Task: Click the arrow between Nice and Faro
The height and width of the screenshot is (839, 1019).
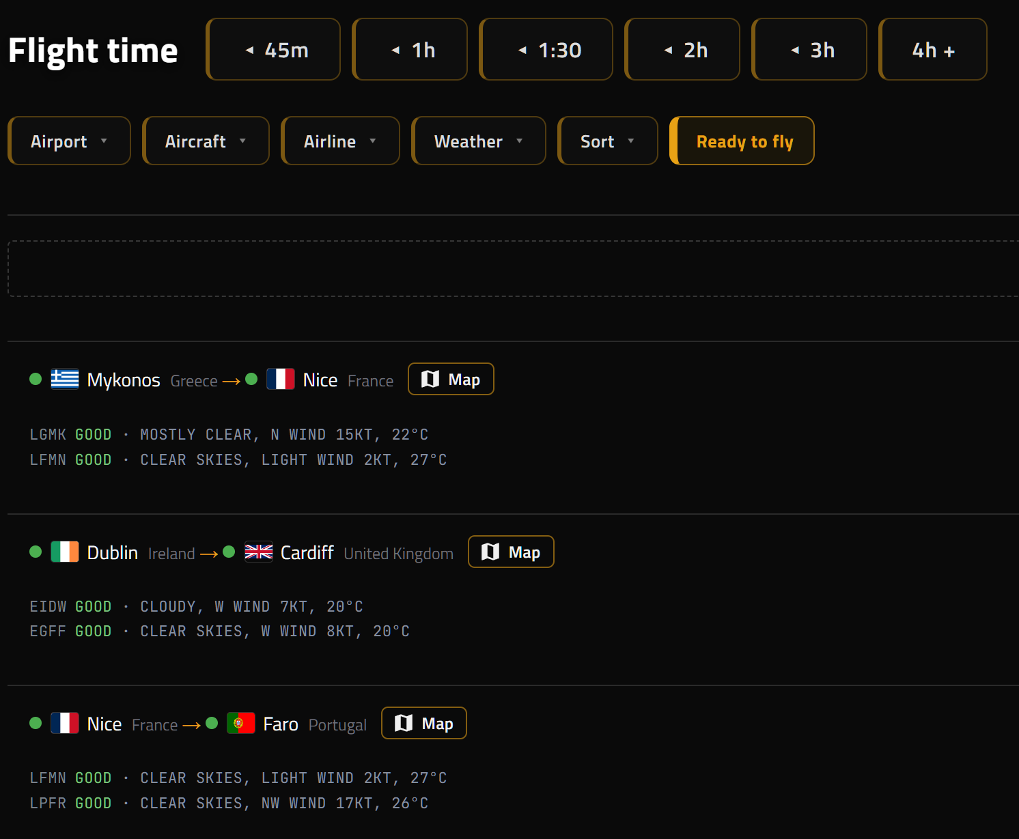Action: click(x=192, y=725)
